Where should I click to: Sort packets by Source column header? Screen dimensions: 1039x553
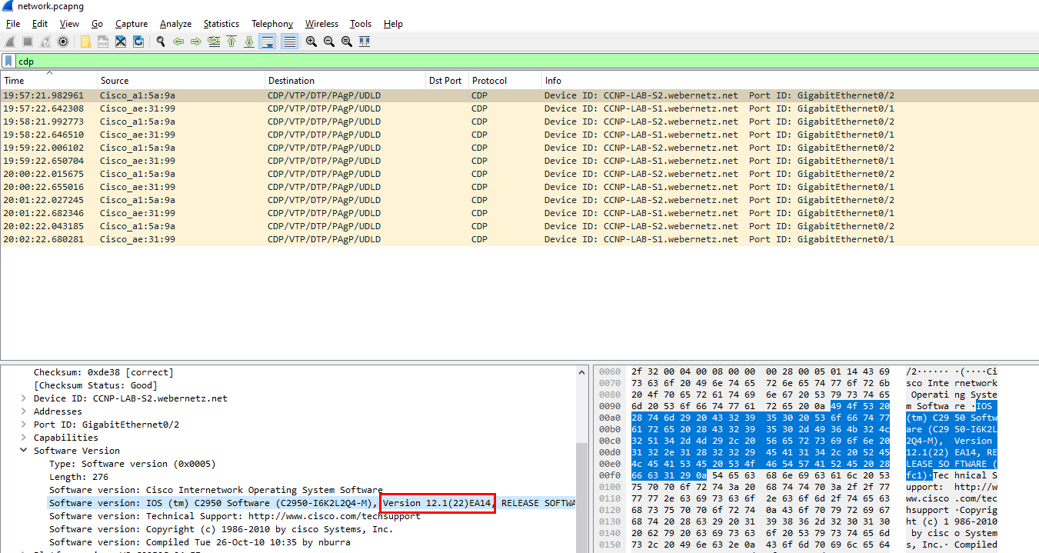tap(115, 81)
